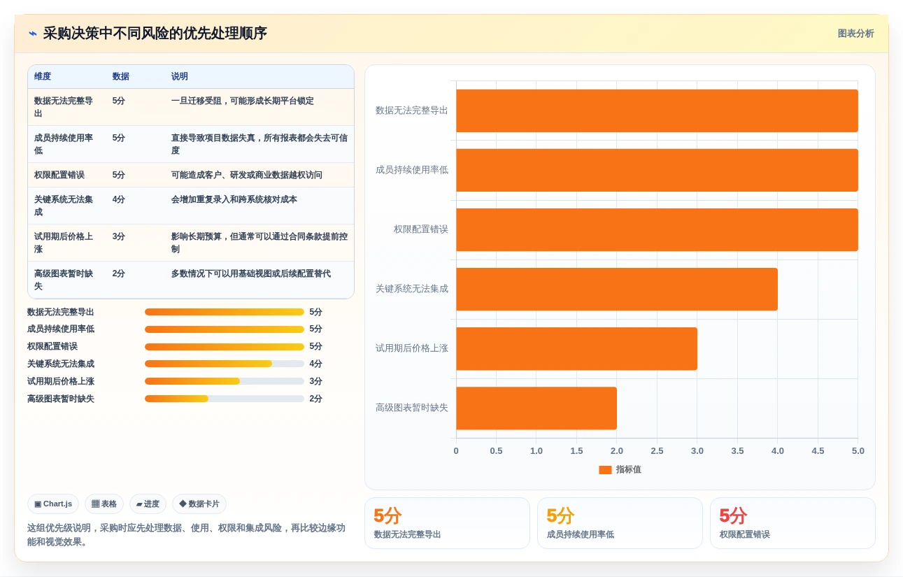Image resolution: width=903 pixels, height=577 pixels.
Task: Click the 数据无法完整导出 chart bar
Action: [x=657, y=111]
